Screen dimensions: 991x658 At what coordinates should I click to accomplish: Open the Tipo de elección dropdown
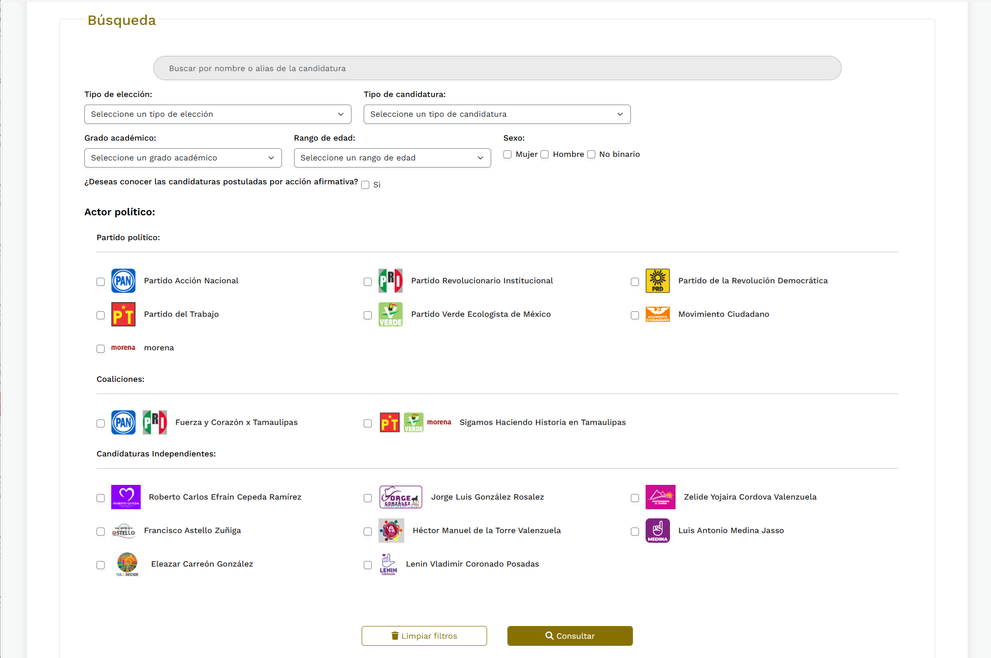pyautogui.click(x=217, y=114)
